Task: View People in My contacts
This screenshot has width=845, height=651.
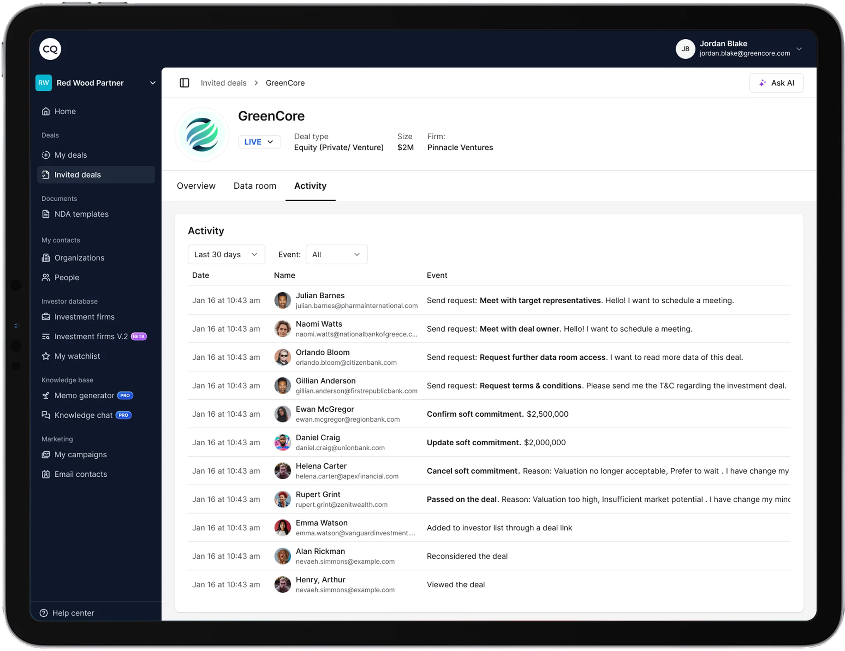Action: (x=66, y=277)
